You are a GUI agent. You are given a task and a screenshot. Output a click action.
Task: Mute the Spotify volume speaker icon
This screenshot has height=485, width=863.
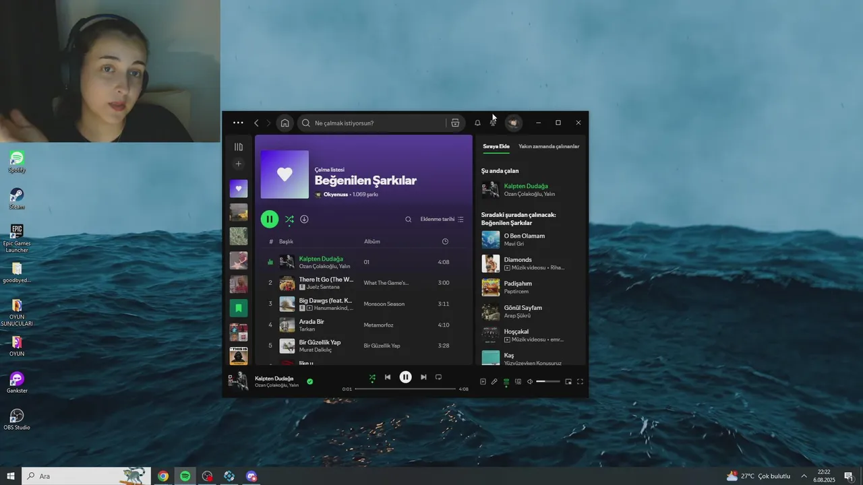pyautogui.click(x=530, y=381)
